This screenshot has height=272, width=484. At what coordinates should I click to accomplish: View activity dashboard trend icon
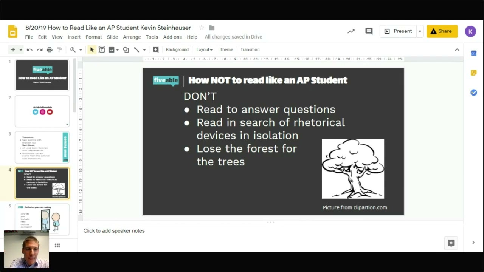click(x=351, y=31)
